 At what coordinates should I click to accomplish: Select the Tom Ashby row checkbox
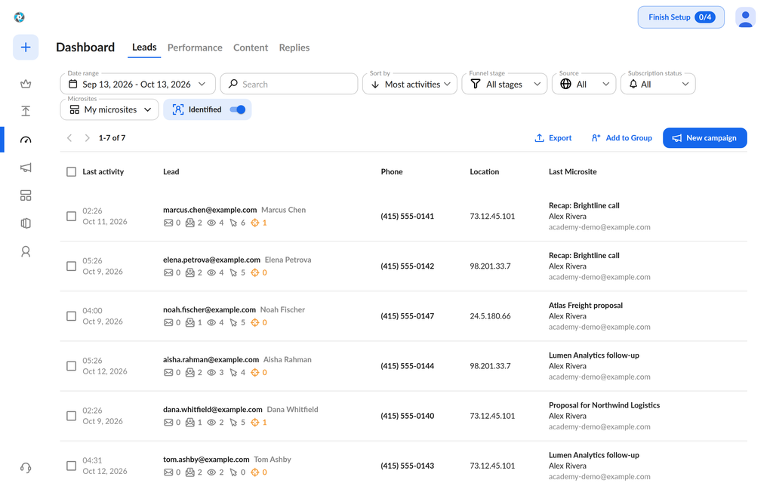click(72, 466)
